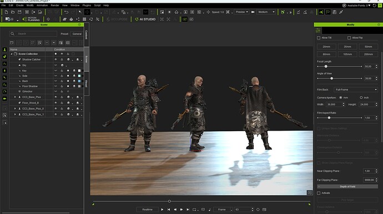Activate the Move Object tool
383x214 pixels.
click(87, 12)
